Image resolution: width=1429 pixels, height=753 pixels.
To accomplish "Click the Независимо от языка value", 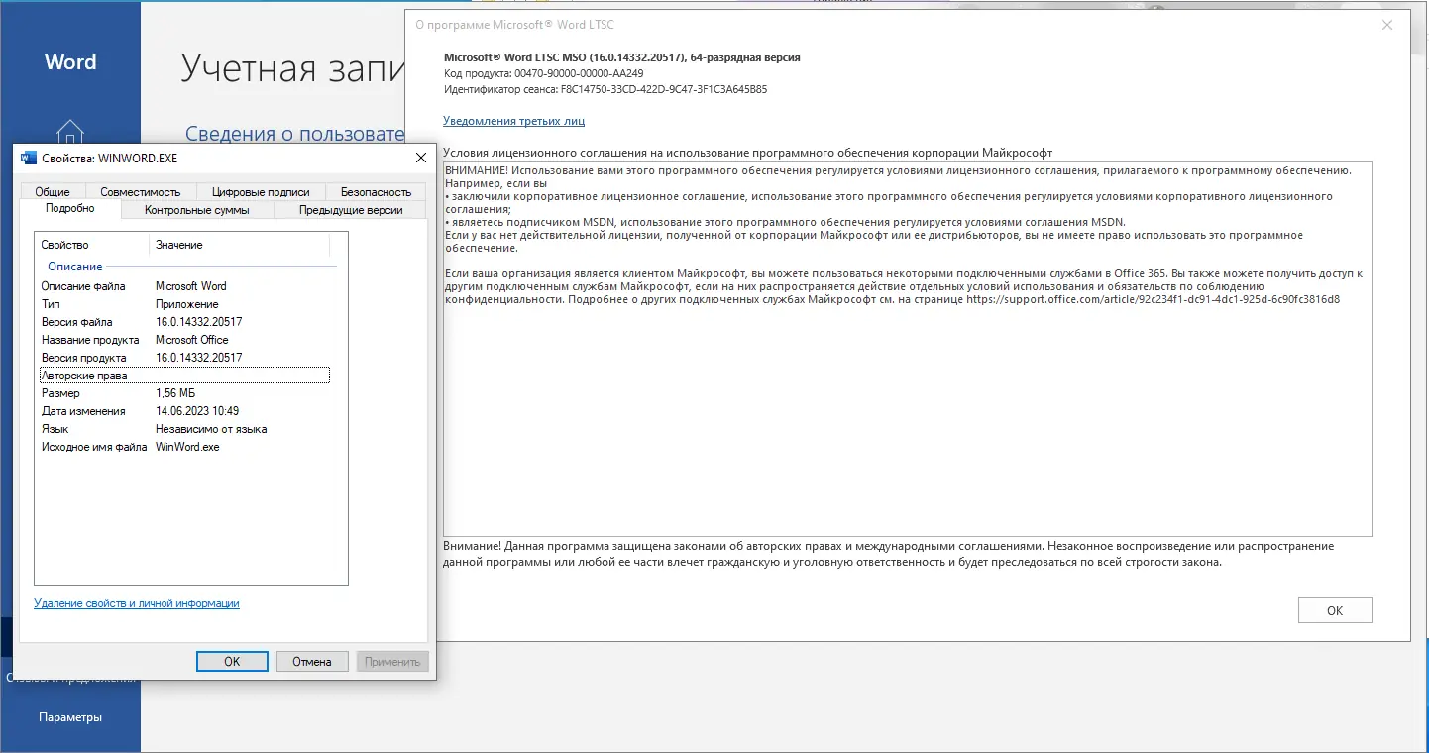I will click(x=211, y=429).
